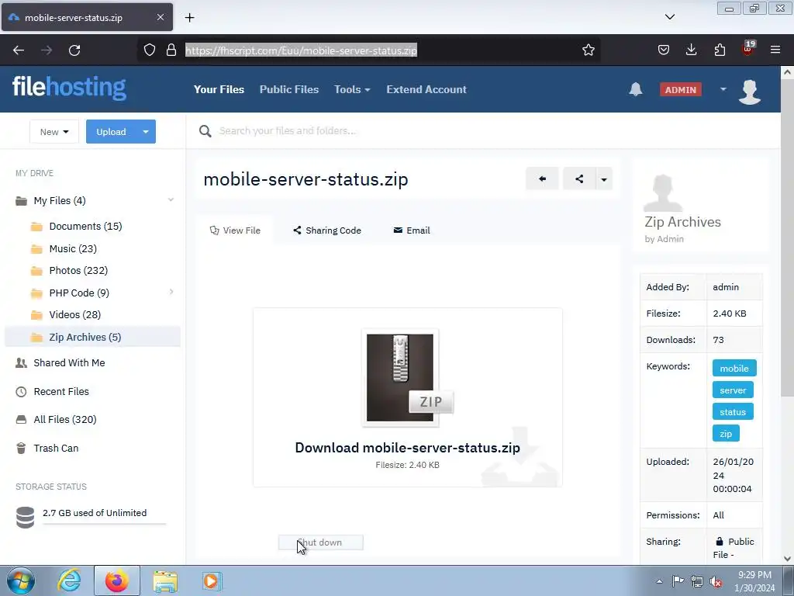The width and height of the screenshot is (794, 596).
Task: Show hidden tray icons arrow
Action: pos(659,581)
